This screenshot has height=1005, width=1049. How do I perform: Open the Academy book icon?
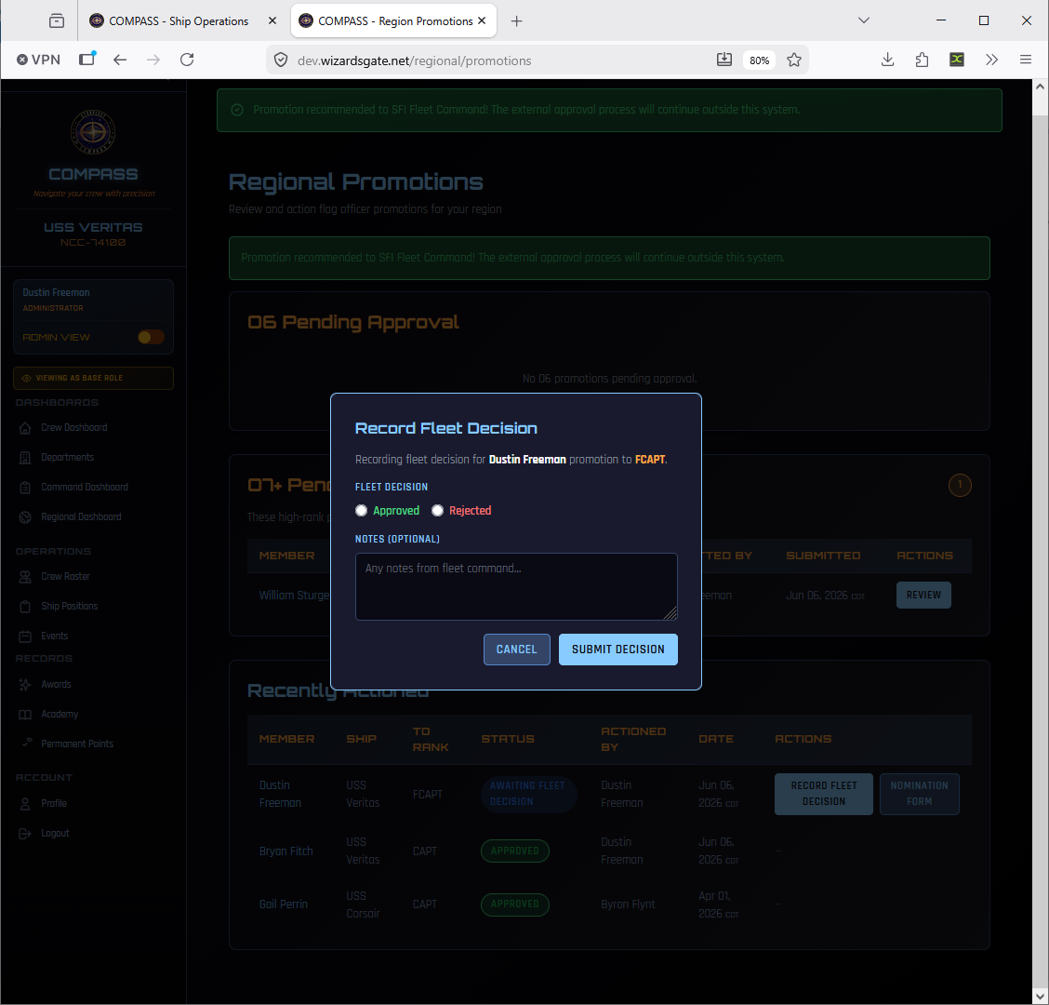[x=25, y=715]
